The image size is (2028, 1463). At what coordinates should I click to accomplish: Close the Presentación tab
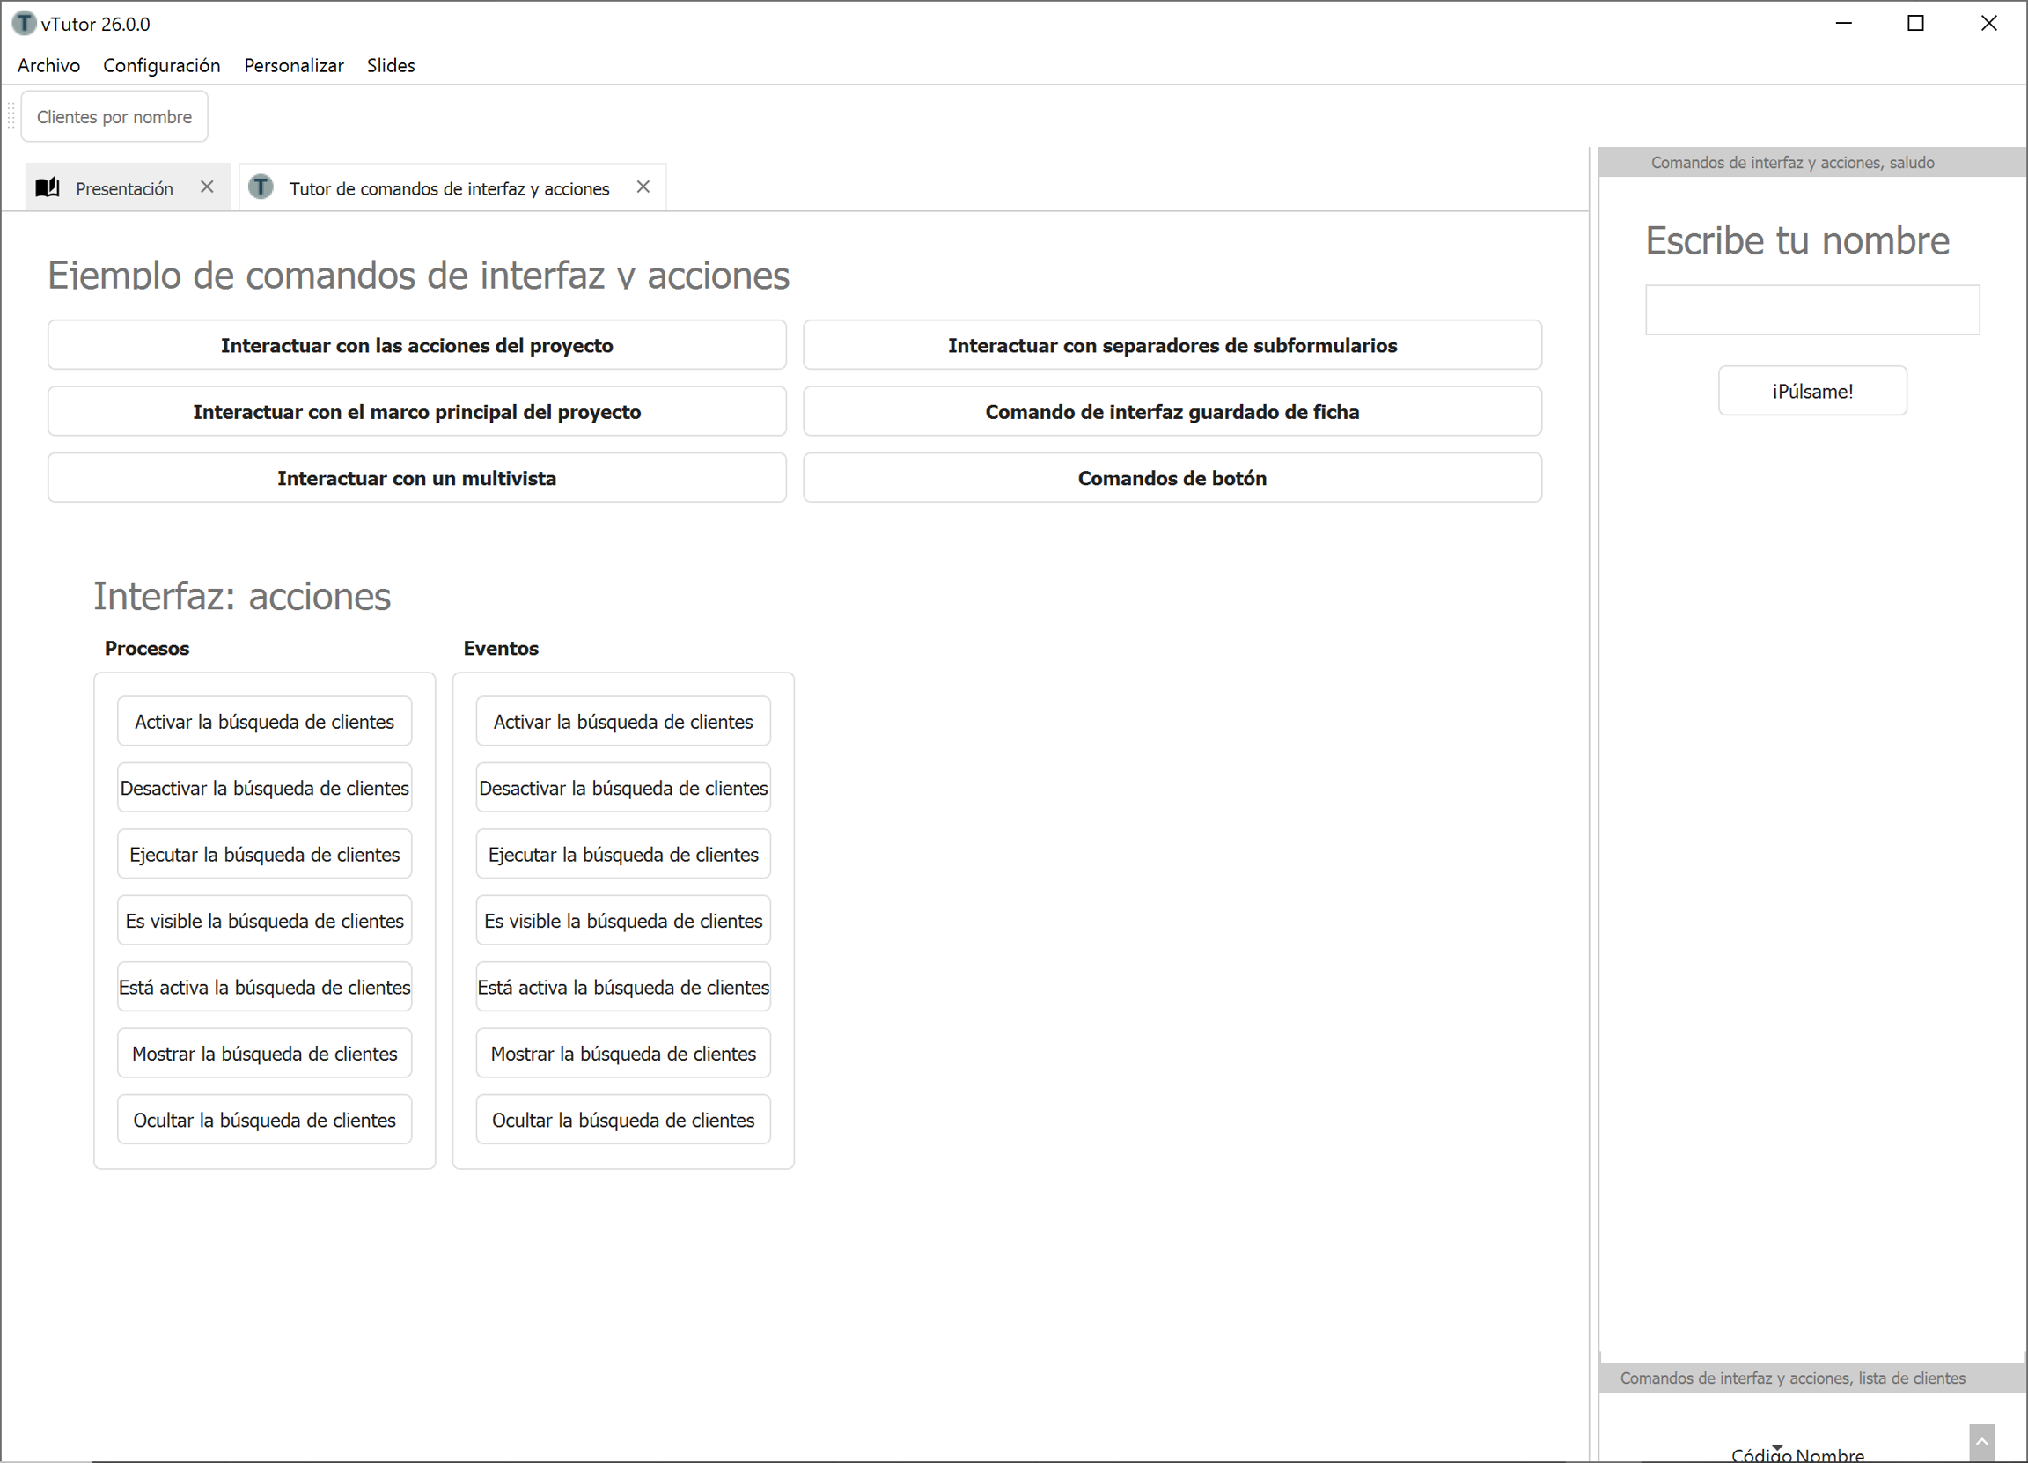(207, 187)
